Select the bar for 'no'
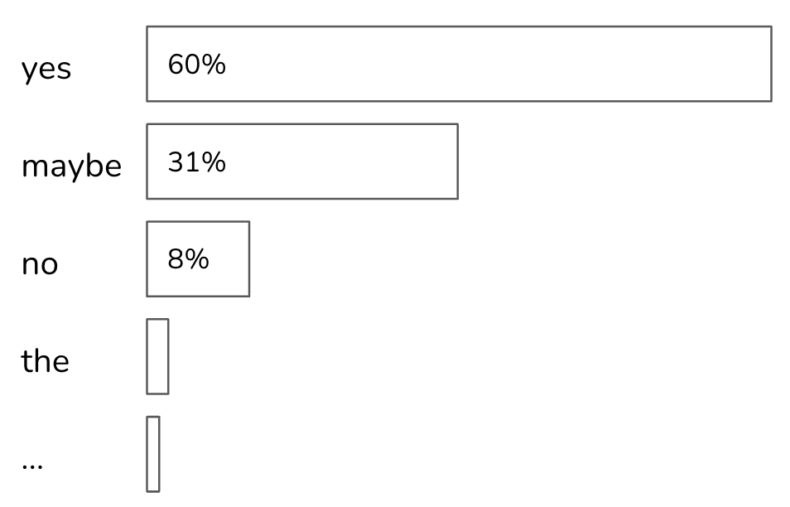This screenshot has height=507, width=790. coord(198,258)
